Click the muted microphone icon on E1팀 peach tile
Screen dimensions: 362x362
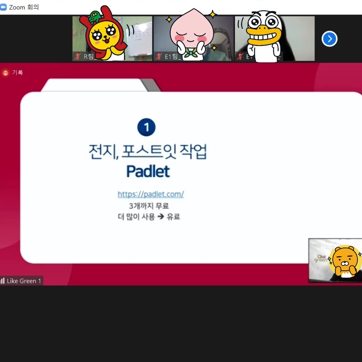[159, 56]
